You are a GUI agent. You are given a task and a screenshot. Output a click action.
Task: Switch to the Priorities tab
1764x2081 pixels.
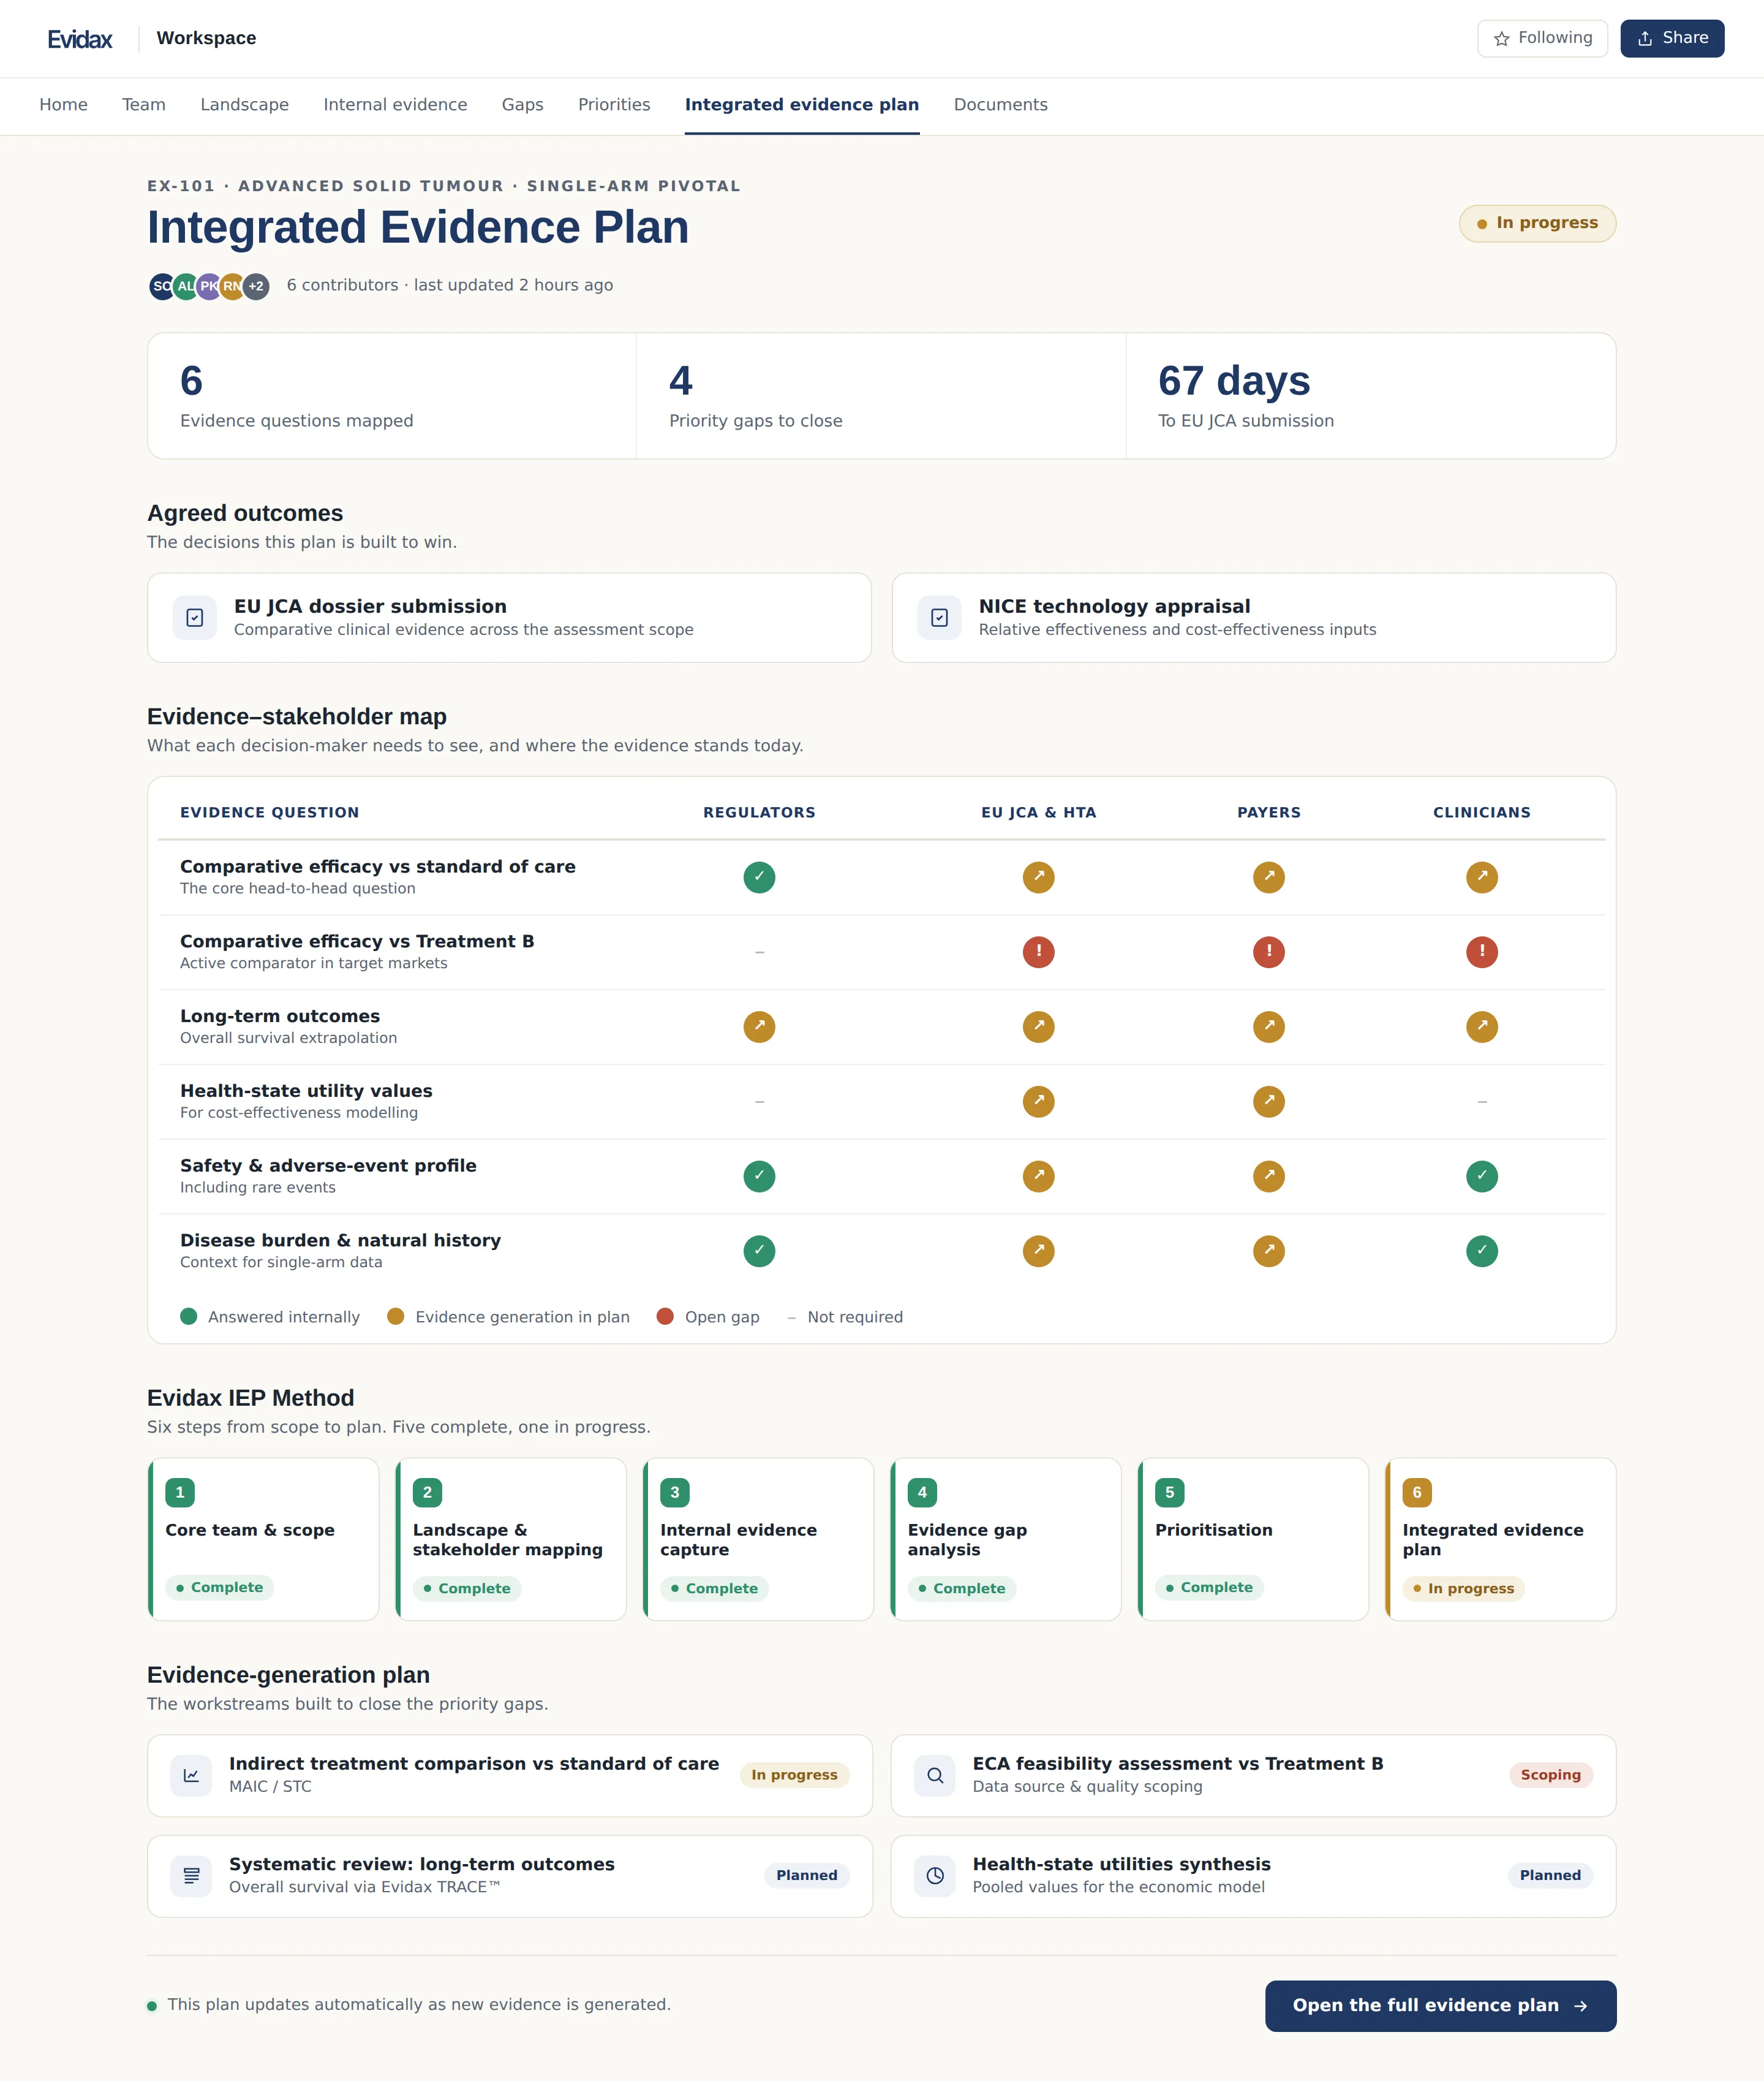click(614, 105)
